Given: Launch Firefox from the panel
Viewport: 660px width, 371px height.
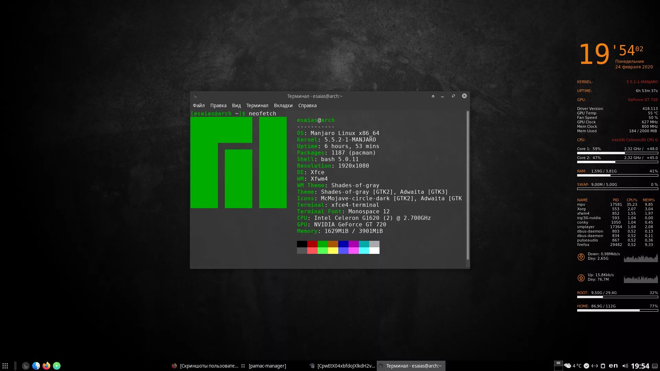Looking at the screenshot, I should pyautogui.click(x=46, y=366).
